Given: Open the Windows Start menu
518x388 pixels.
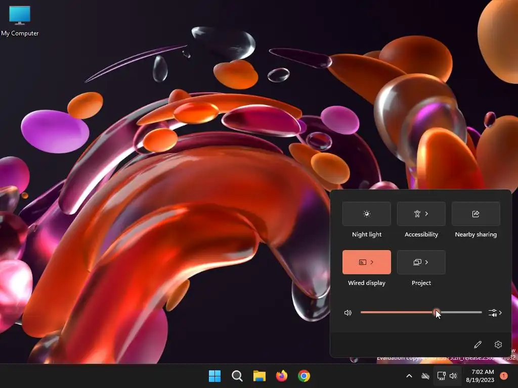Looking at the screenshot, I should coord(214,376).
